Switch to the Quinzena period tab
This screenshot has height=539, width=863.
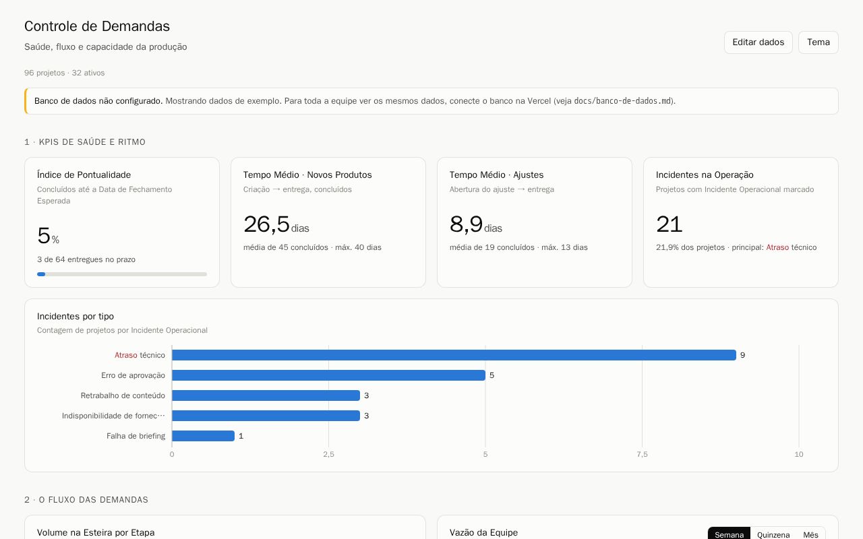pyautogui.click(x=773, y=534)
